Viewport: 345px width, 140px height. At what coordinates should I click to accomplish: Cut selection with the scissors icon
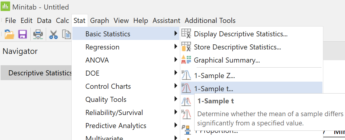coord(54,34)
